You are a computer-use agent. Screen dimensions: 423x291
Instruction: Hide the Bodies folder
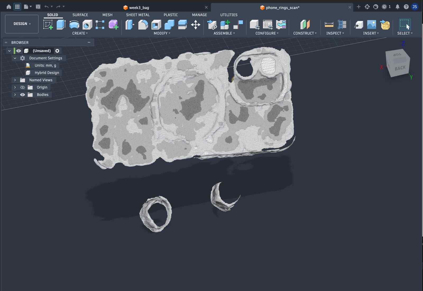[22, 95]
